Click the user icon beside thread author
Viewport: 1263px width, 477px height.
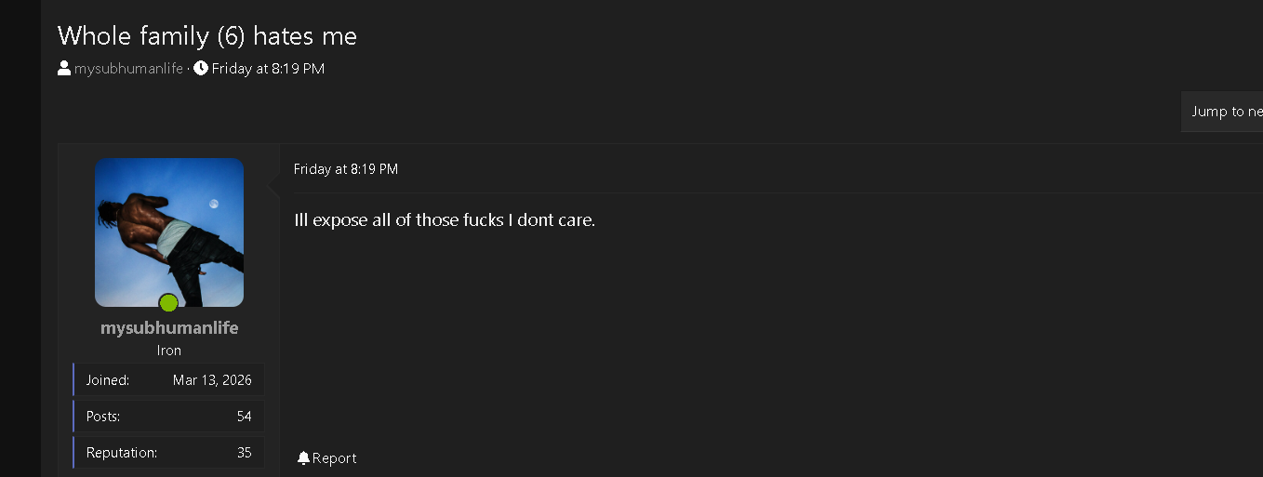pyautogui.click(x=64, y=68)
